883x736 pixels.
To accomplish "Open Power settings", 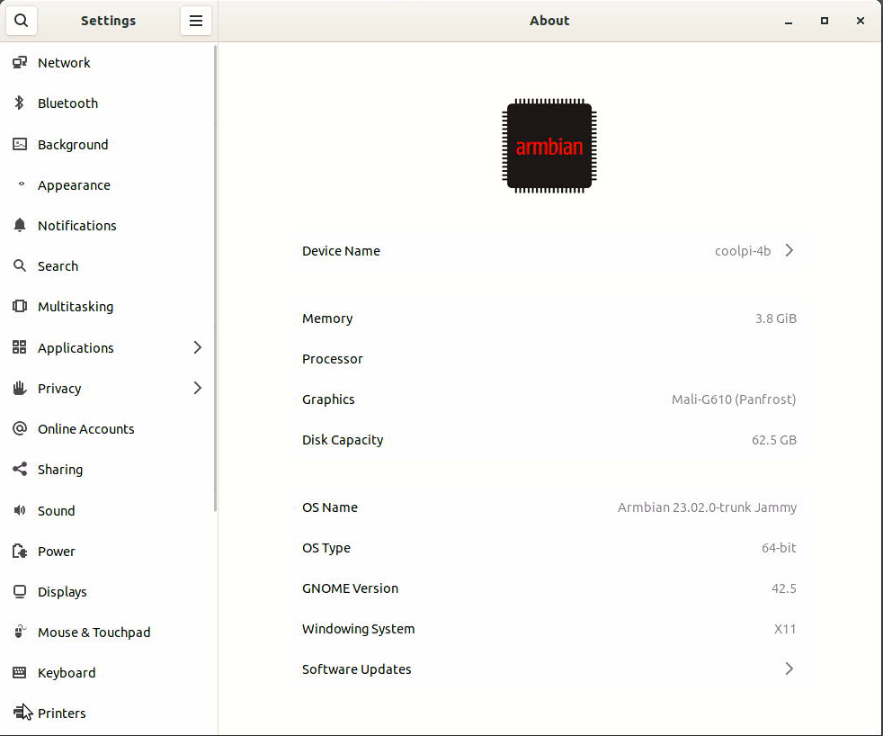I will [107, 552].
